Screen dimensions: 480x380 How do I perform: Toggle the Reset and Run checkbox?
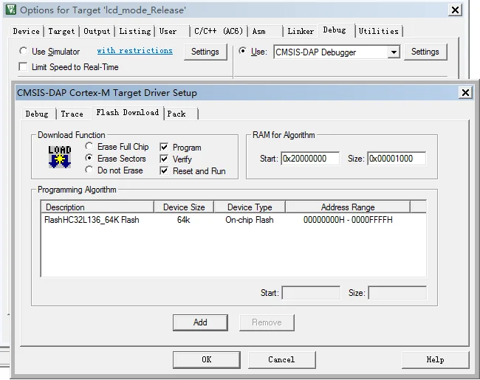(164, 170)
